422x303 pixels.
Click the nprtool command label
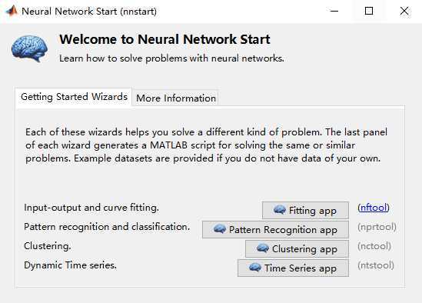pyautogui.click(x=377, y=227)
